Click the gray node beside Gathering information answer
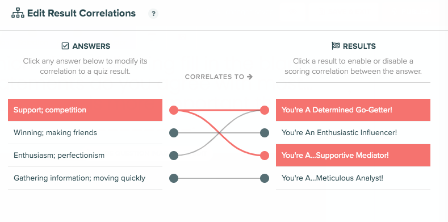This screenshot has width=448, height=222. point(174,178)
